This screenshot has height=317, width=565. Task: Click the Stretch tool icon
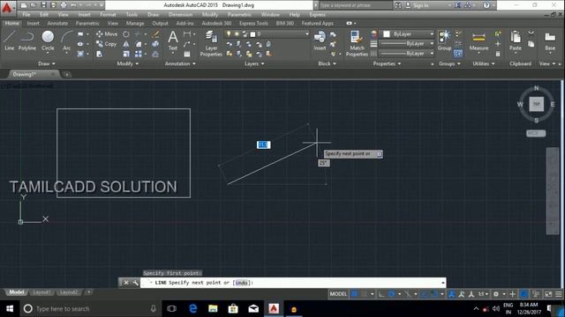99,54
